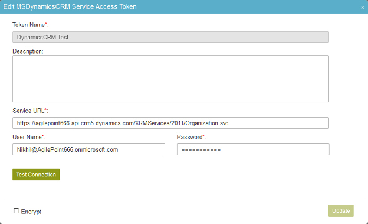Click the 'User Name' label
The image size is (368, 224).
[27, 137]
